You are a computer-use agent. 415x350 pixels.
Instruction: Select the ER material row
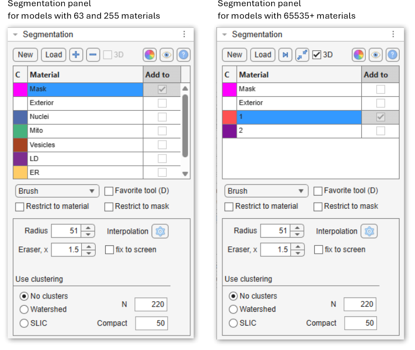85,172
